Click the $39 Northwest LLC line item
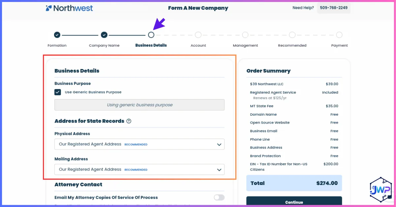This screenshot has height=207, width=396. coord(294,84)
